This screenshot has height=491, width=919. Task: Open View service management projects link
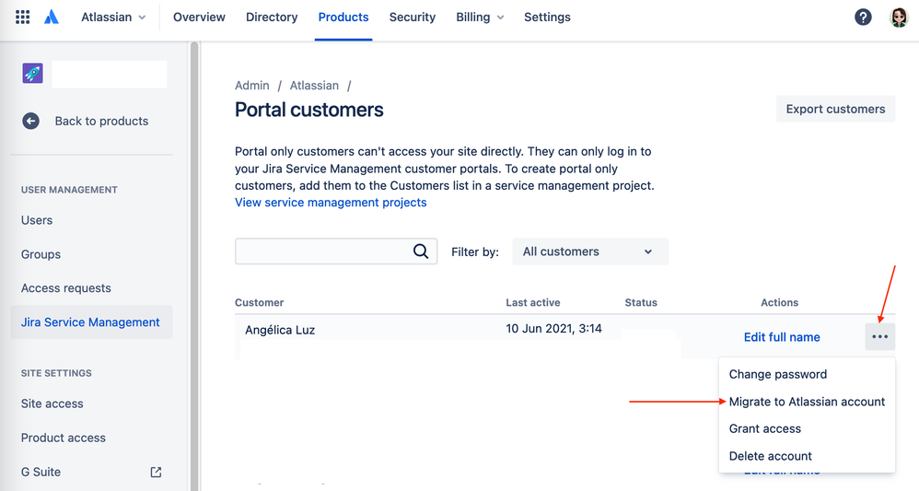pyautogui.click(x=331, y=203)
